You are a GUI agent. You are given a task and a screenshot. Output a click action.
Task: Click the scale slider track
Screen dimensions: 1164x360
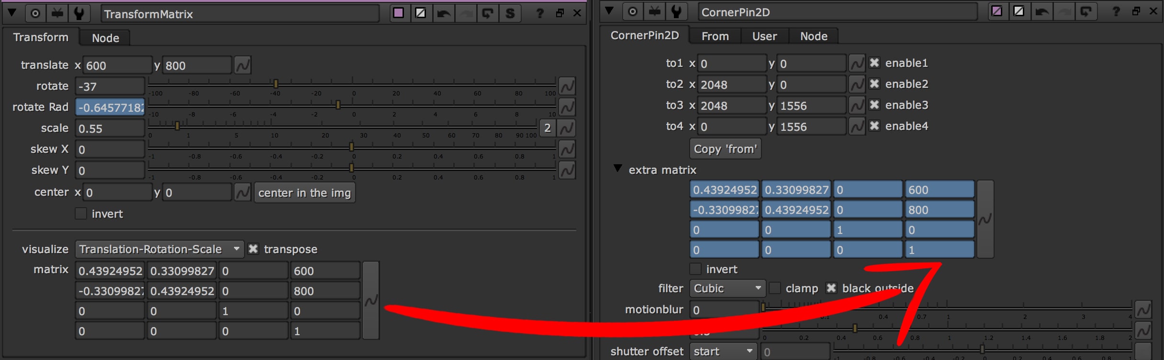342,125
